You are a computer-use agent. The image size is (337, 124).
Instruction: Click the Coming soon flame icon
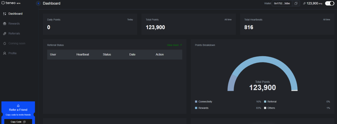tap(4, 43)
